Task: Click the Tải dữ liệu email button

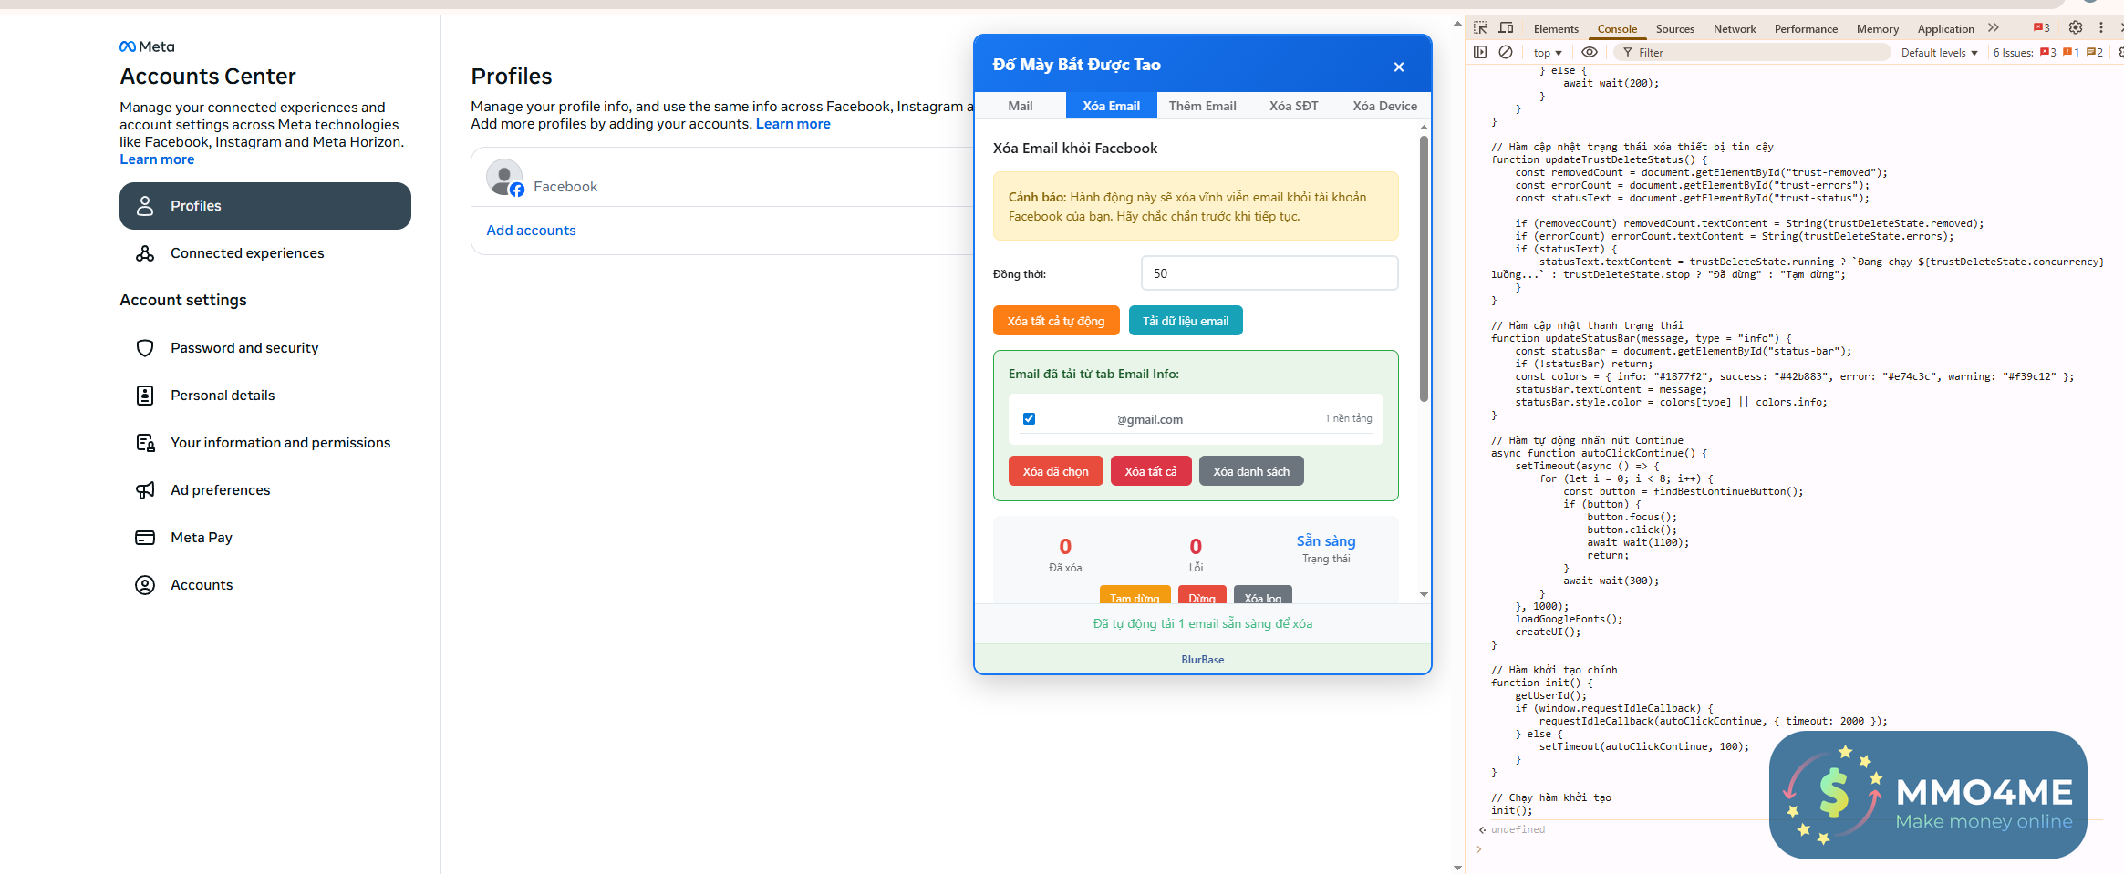Action: (1186, 321)
